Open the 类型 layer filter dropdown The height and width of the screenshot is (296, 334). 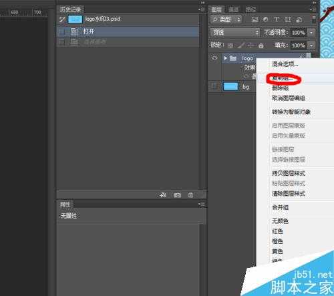pos(226,19)
